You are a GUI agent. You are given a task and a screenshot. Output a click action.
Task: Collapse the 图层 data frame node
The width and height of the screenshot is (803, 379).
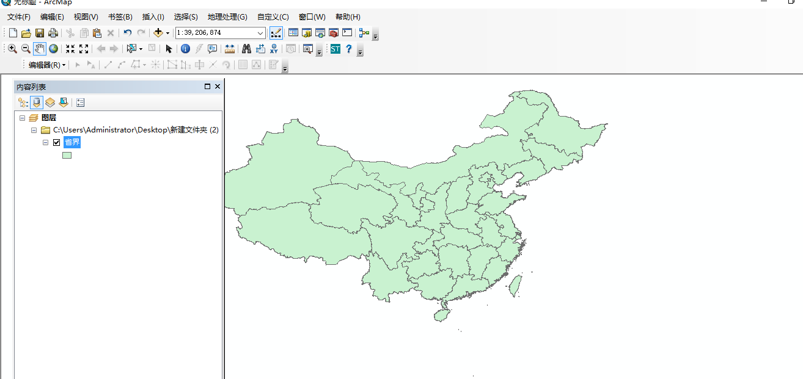23,118
